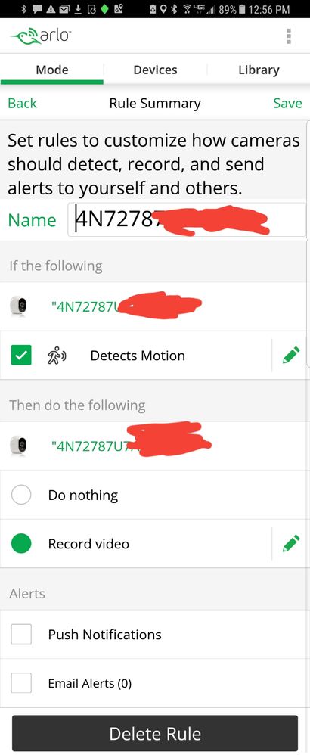Viewport: 310px width, 755px height.
Task: Switch to the Library tab
Action: pos(259,70)
